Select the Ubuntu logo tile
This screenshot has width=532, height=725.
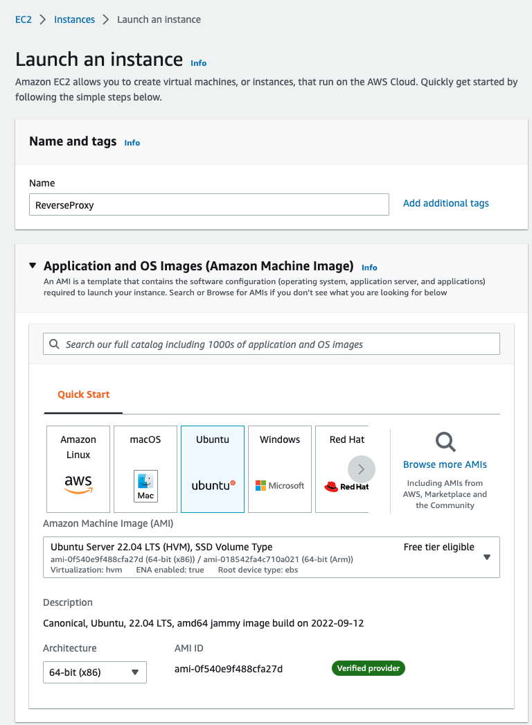(x=213, y=469)
